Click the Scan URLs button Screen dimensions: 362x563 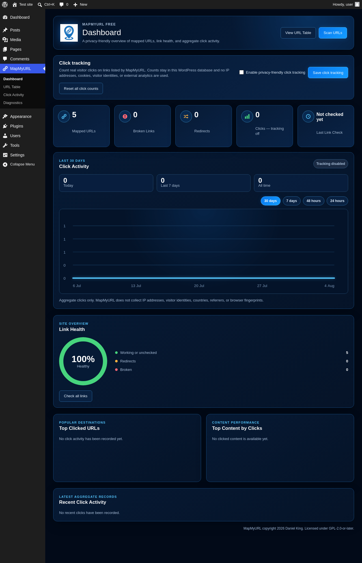pos(333,33)
